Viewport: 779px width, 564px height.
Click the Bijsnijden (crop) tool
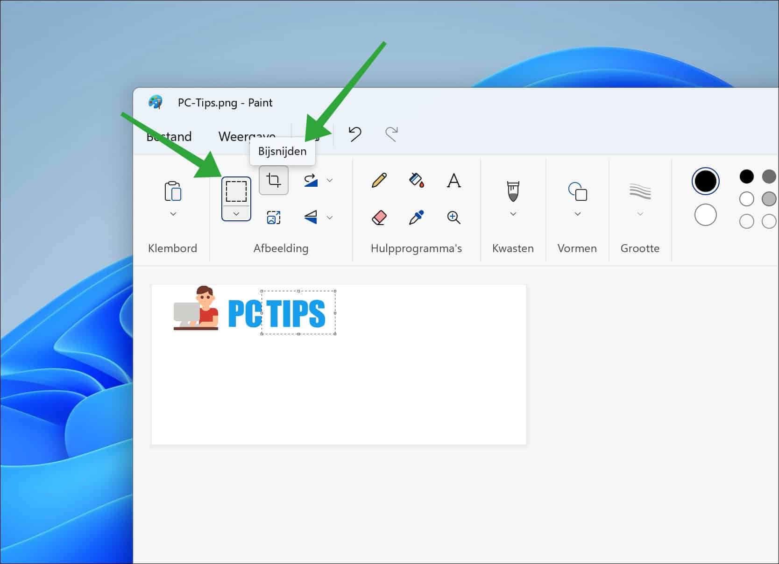coord(273,180)
